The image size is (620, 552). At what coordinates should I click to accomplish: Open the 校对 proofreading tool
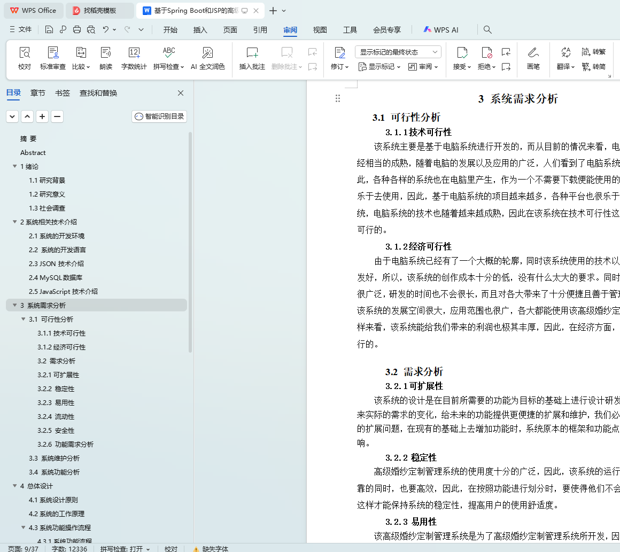(x=25, y=58)
